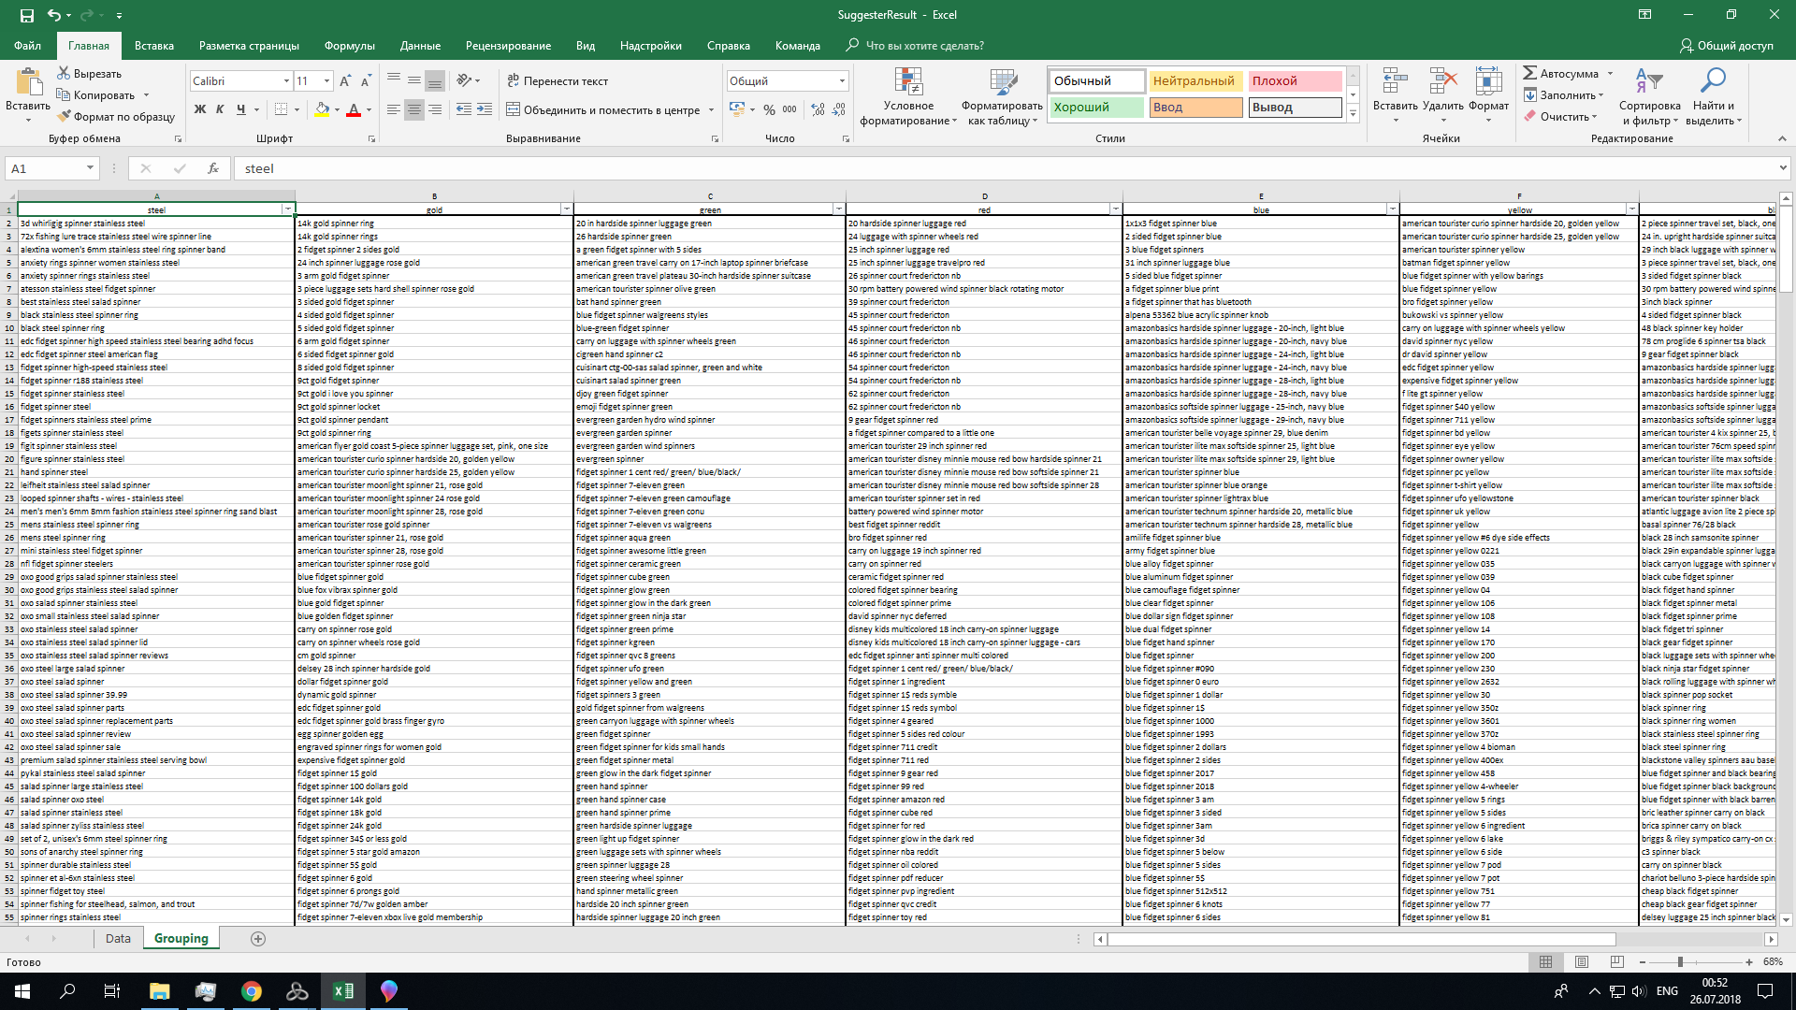Screen dimensions: 1796x1010
Task: Switch to Page Layout view icon in status bar
Action: click(x=1582, y=961)
